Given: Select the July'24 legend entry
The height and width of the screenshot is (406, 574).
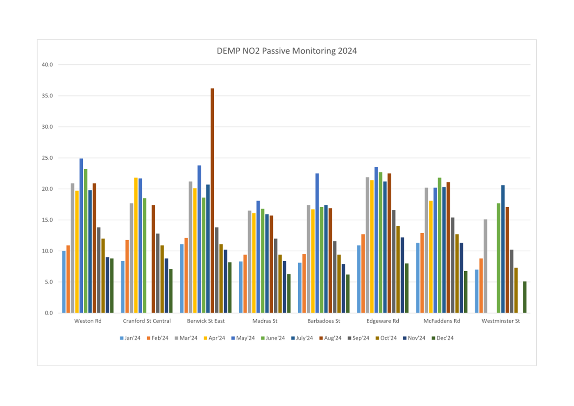Looking at the screenshot, I should point(302,338).
